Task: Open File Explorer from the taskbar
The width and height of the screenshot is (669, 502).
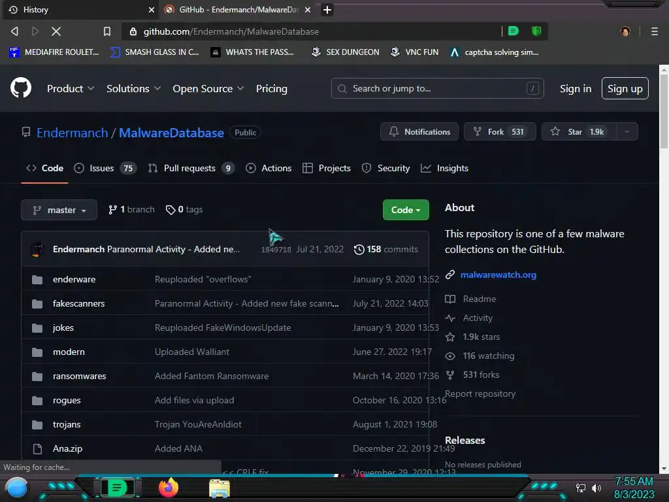Action: click(220, 488)
